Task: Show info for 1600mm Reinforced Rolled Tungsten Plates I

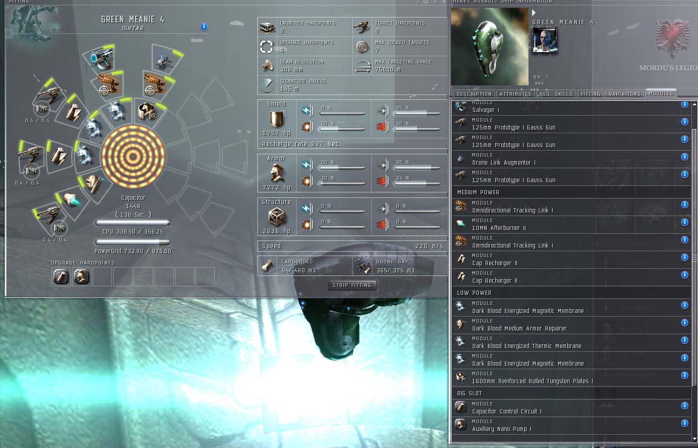Action: pyautogui.click(x=685, y=375)
